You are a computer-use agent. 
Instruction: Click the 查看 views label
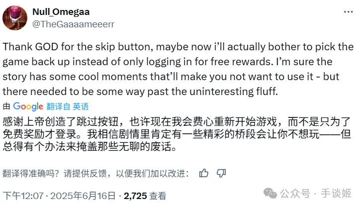tap(158, 196)
